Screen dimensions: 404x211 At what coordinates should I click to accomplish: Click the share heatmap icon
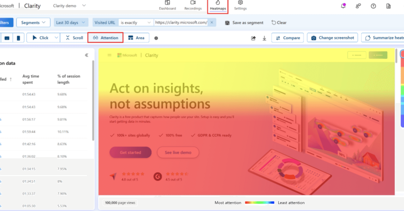tap(253, 38)
